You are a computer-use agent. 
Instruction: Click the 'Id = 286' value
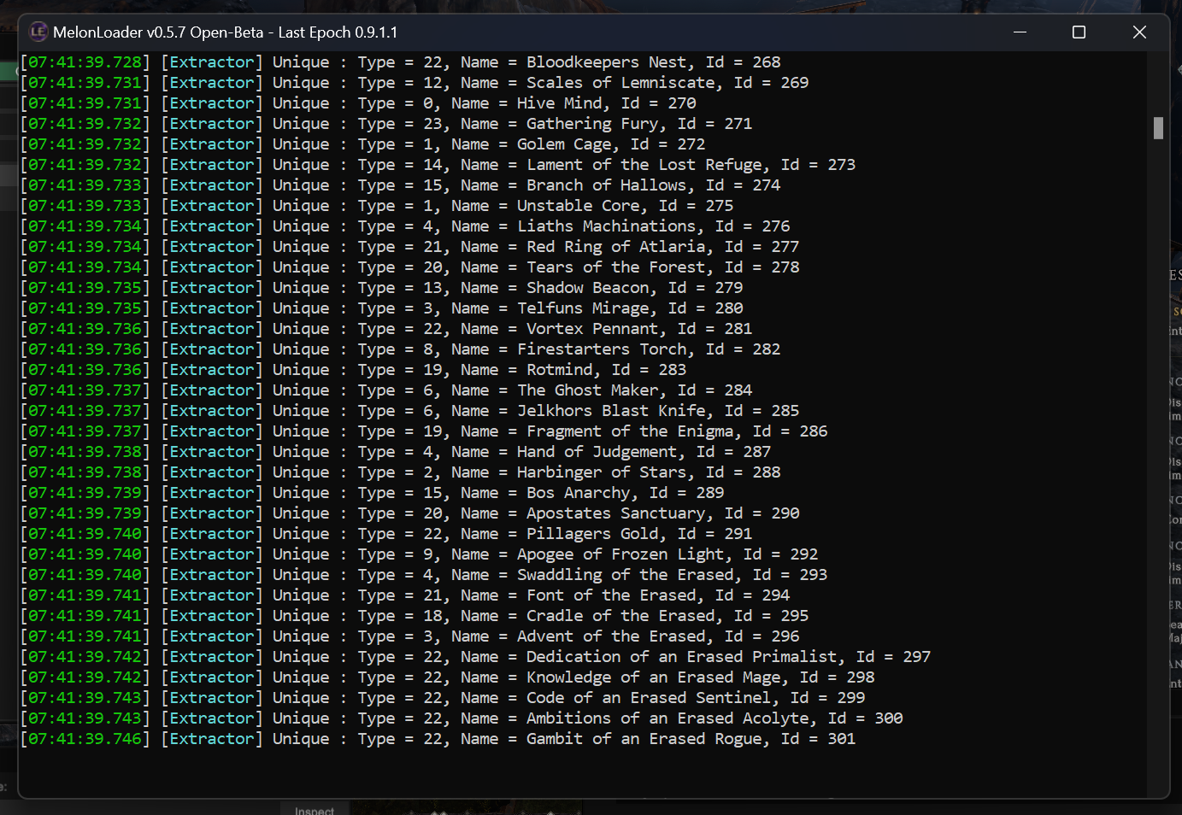coord(790,431)
